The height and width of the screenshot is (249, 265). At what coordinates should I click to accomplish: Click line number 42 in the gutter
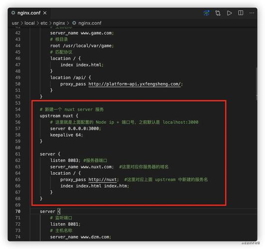tap(18, 33)
